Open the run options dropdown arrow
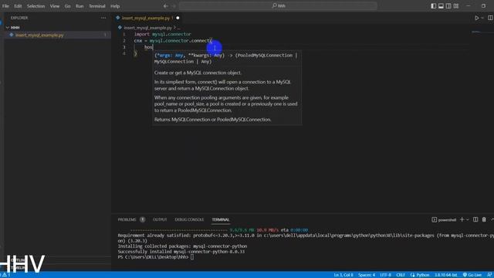494x278 pixels. (x=482, y=18)
